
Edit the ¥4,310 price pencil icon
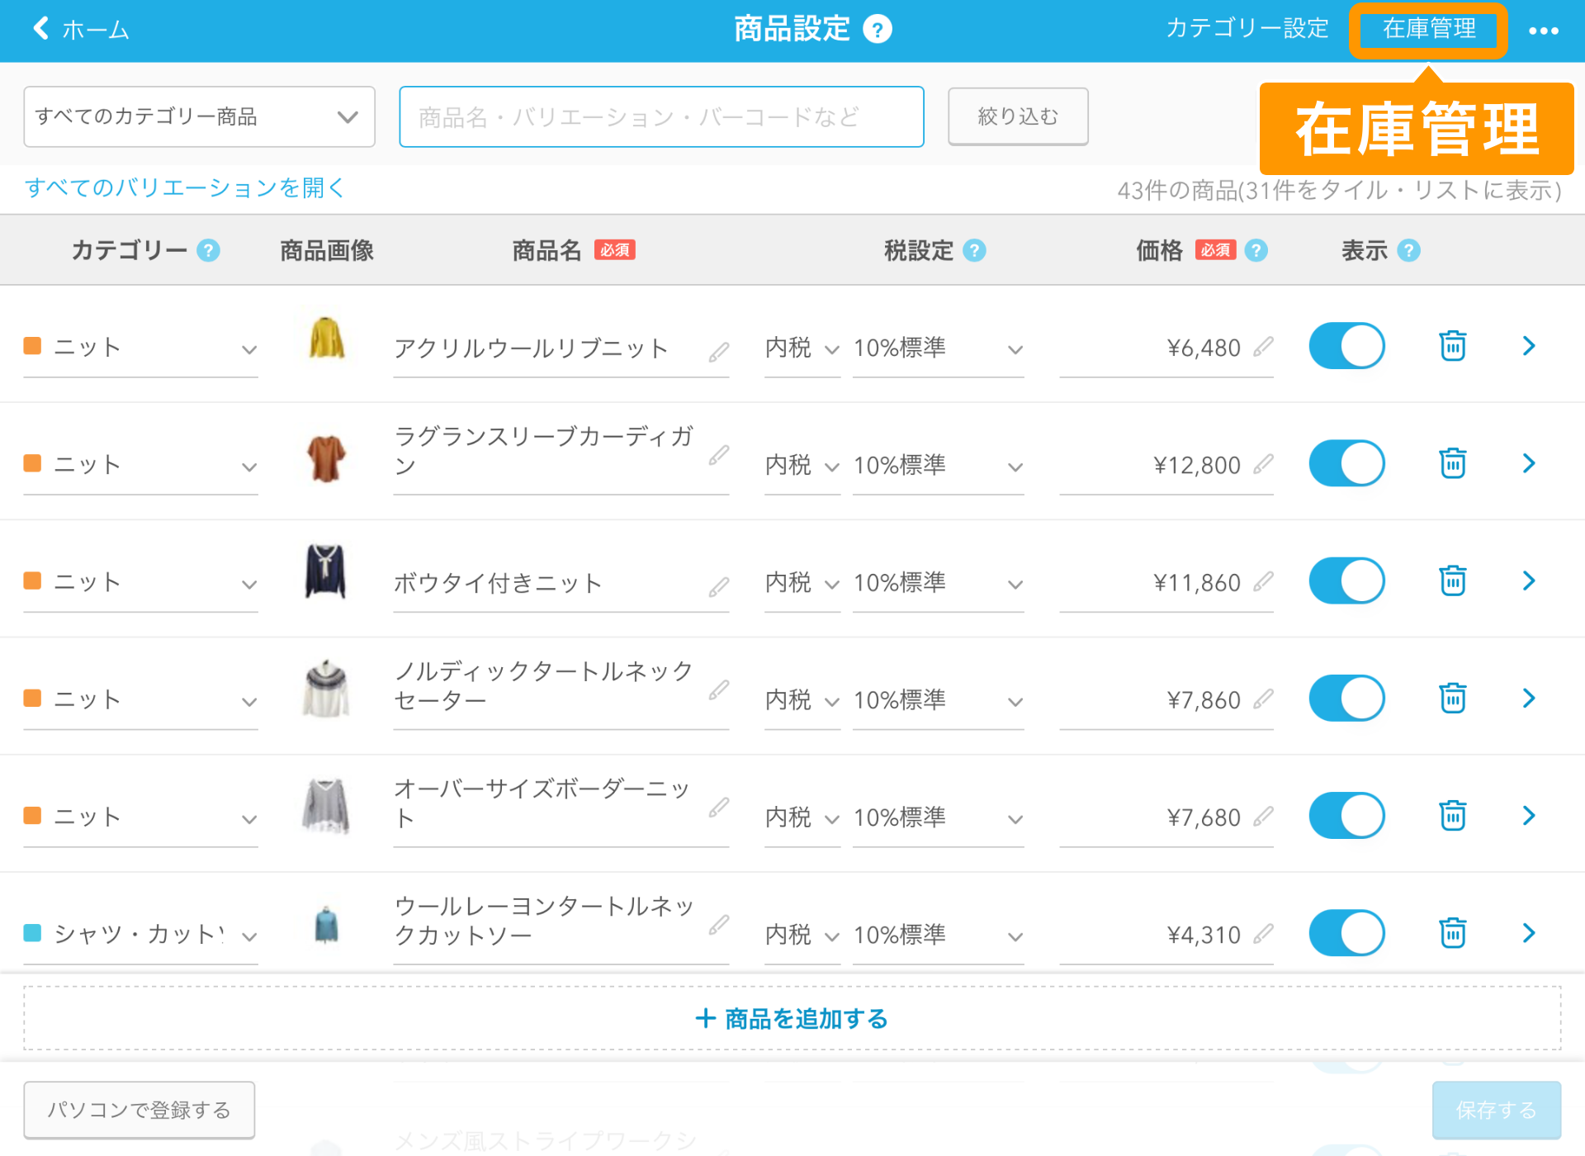click(x=1263, y=934)
